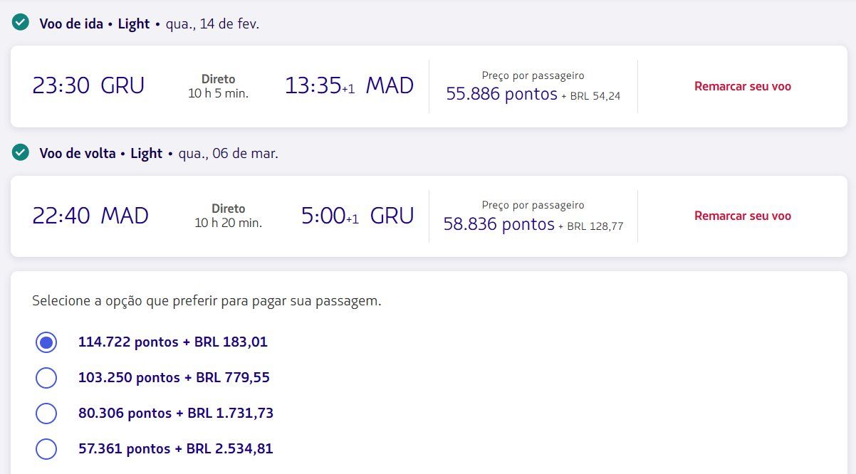Pick the 80.306 pontos + BRL 1.731,73 radio button
This screenshot has width=856, height=474.
46,414
